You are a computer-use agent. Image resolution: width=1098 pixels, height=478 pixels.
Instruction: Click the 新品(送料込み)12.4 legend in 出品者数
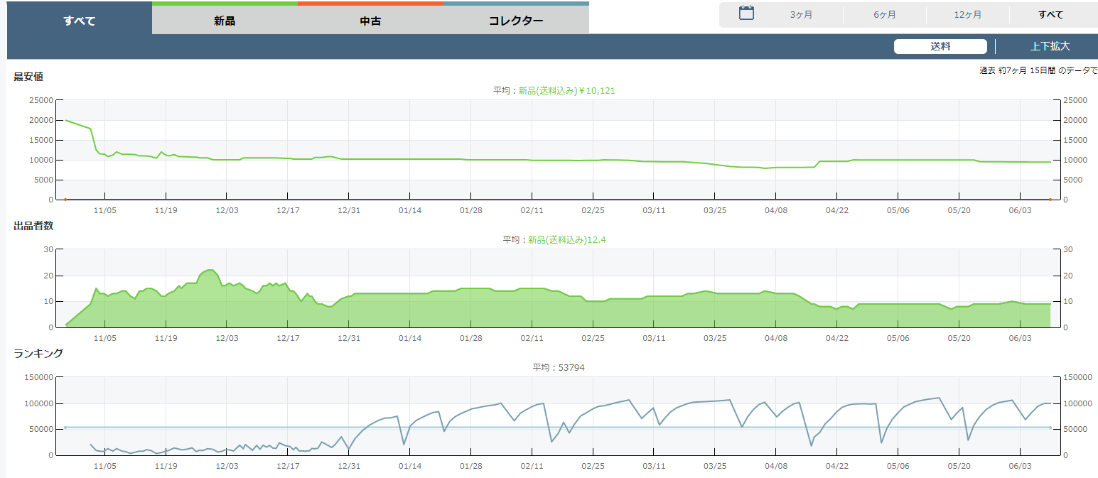point(566,240)
